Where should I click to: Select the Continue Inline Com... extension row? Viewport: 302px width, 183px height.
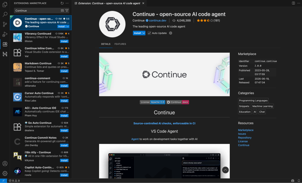tap(41, 52)
